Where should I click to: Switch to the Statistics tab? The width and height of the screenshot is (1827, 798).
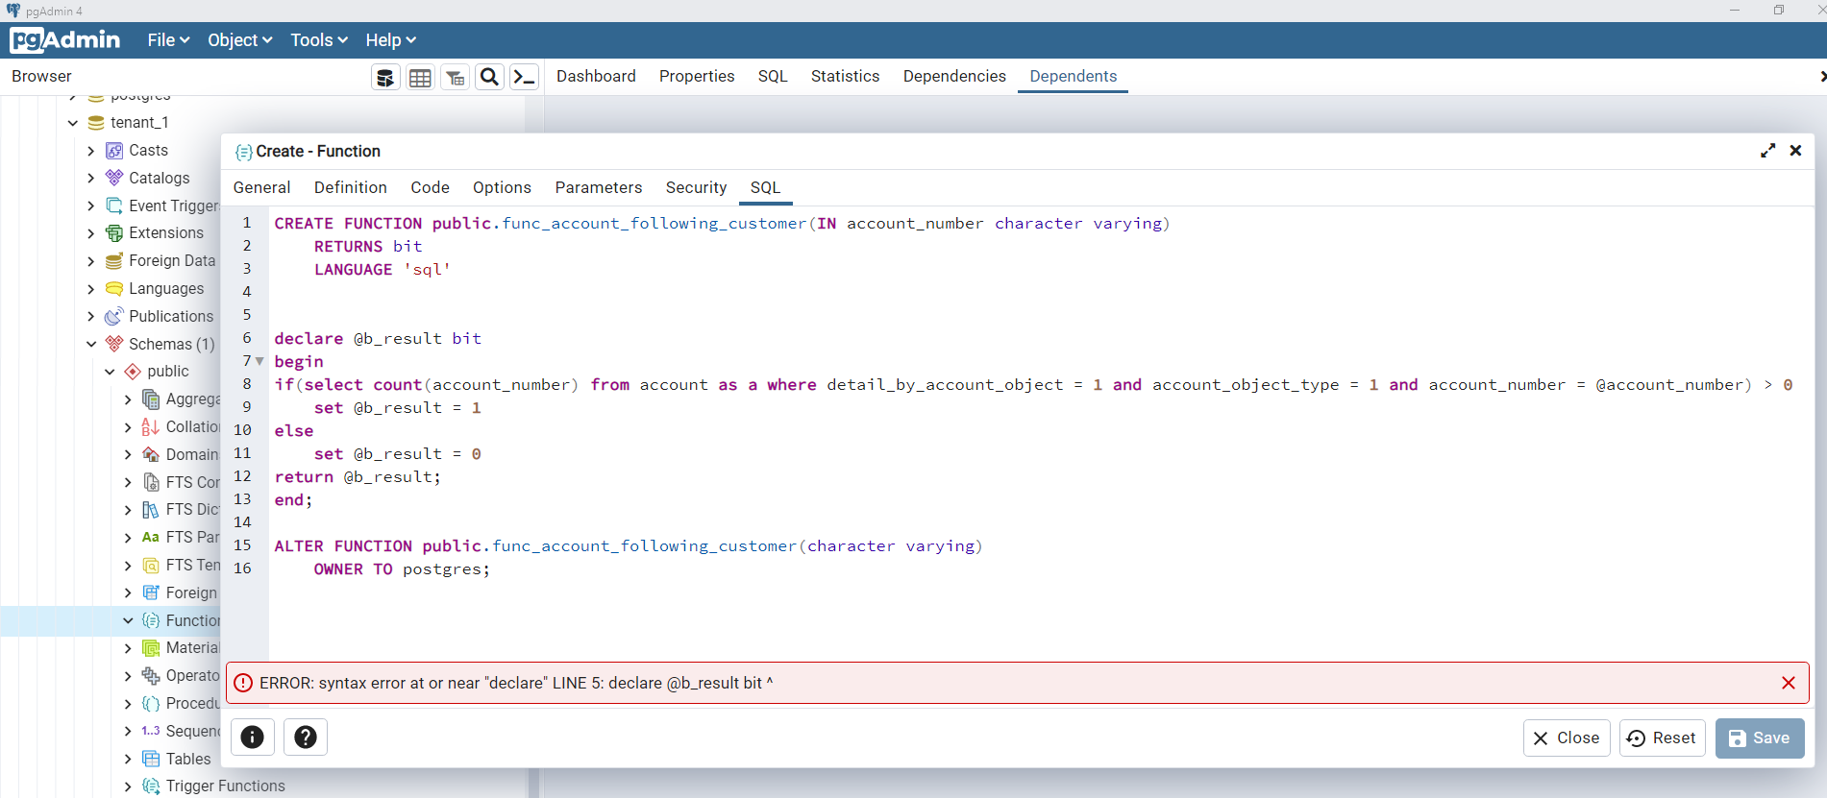click(845, 76)
